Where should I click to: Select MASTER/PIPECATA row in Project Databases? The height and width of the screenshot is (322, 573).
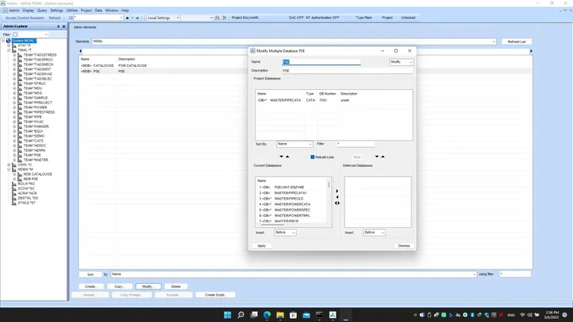click(333, 100)
